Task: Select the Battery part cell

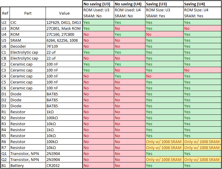Action: pyautogui.click(x=28, y=165)
